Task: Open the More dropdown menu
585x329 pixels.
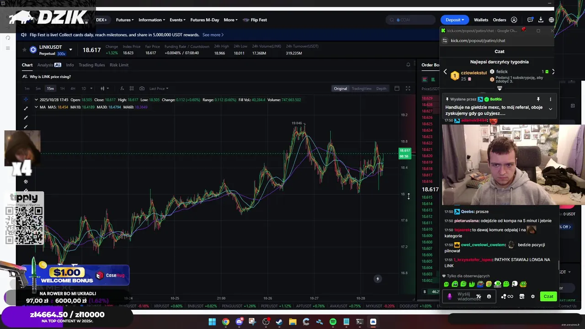Action: click(x=230, y=20)
